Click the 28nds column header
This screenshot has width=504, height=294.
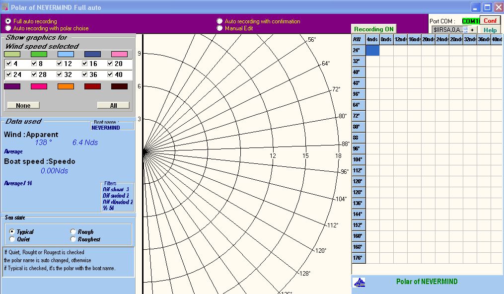pos(456,39)
